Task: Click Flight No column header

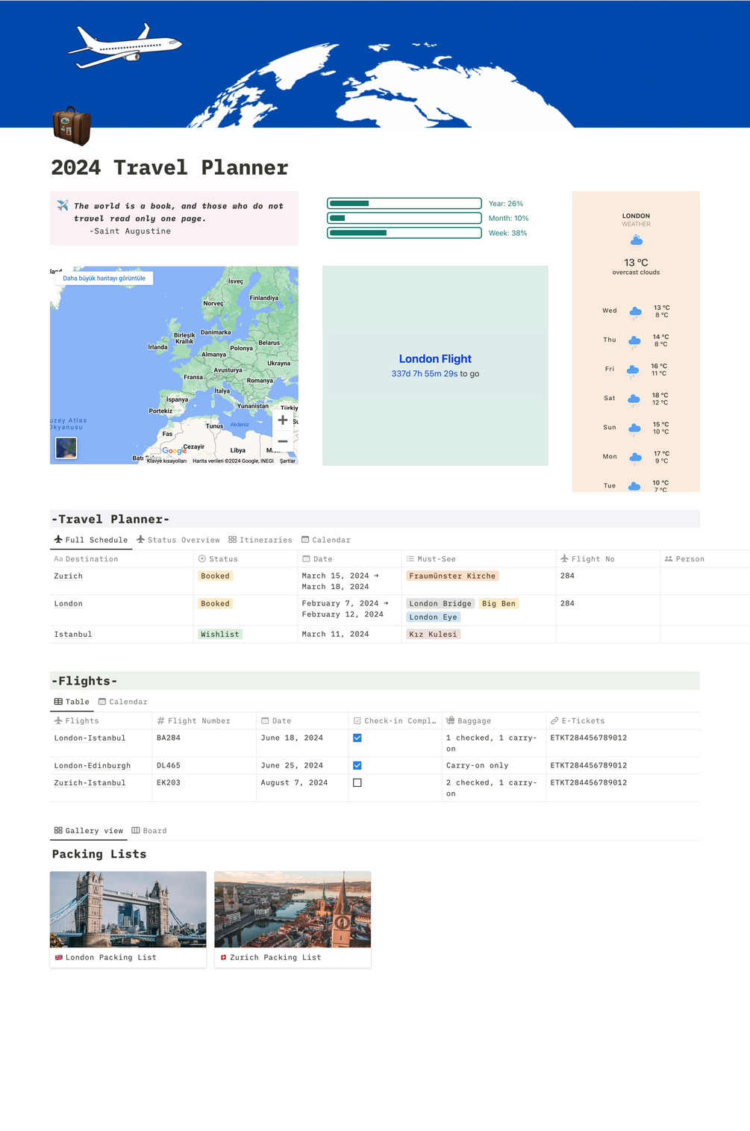Action: [x=607, y=559]
